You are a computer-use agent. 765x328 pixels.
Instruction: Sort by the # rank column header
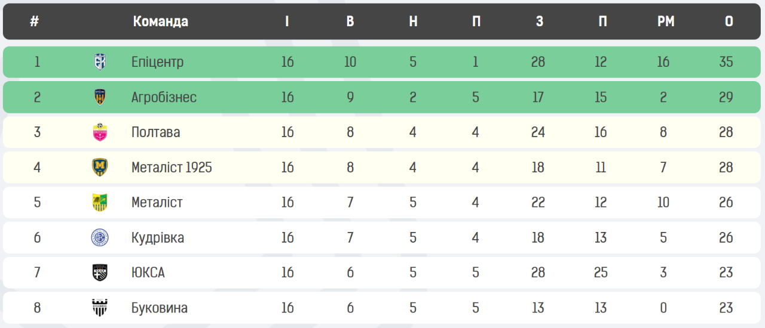click(35, 21)
